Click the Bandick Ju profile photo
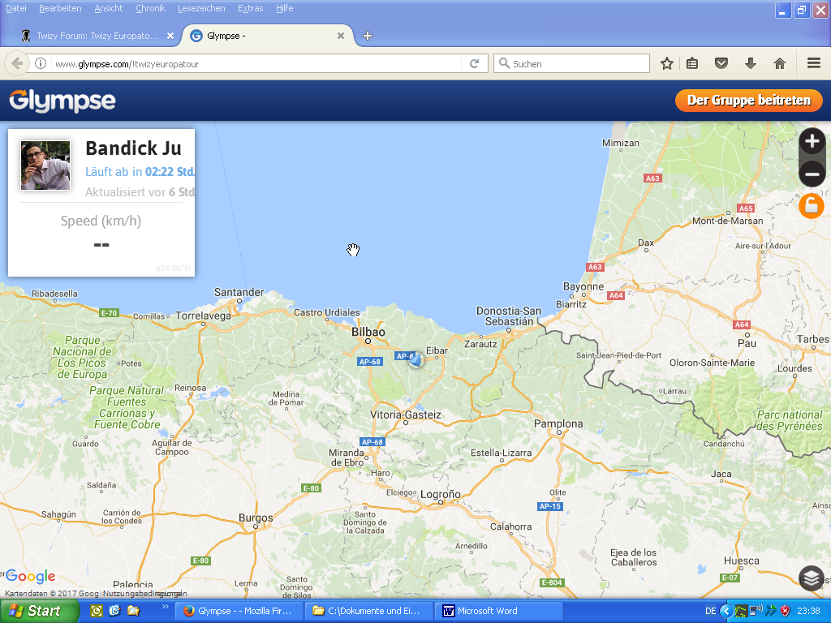831x623 pixels. (x=45, y=165)
